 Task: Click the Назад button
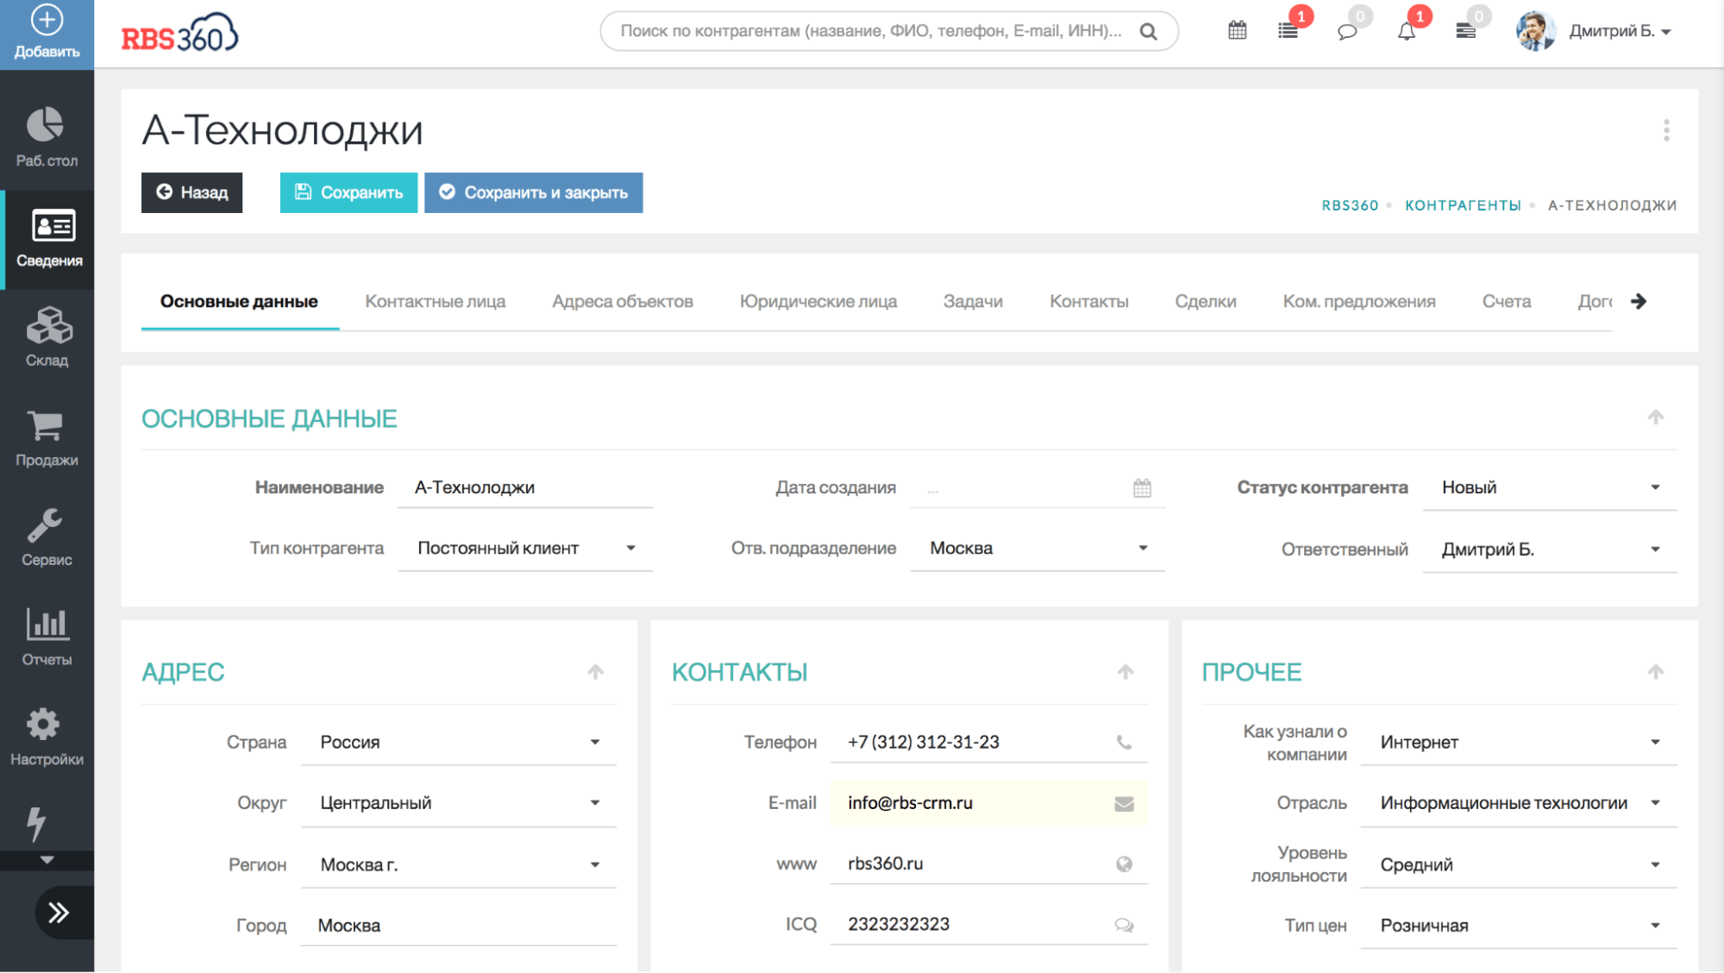[x=191, y=192]
